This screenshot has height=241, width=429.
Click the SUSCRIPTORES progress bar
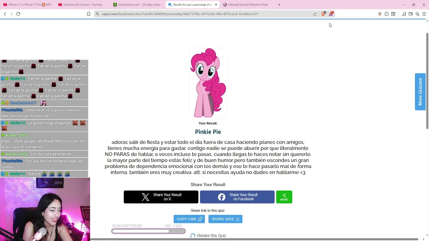[x=148, y=231]
